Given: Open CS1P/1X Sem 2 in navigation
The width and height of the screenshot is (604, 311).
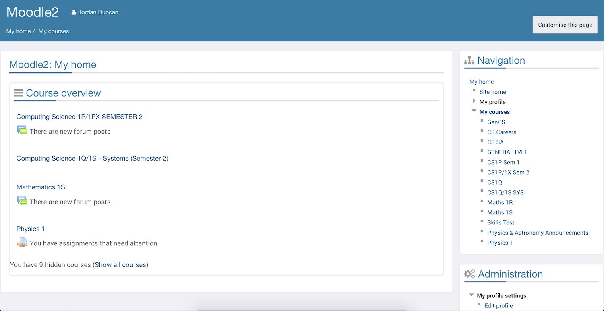Looking at the screenshot, I should pyautogui.click(x=508, y=172).
